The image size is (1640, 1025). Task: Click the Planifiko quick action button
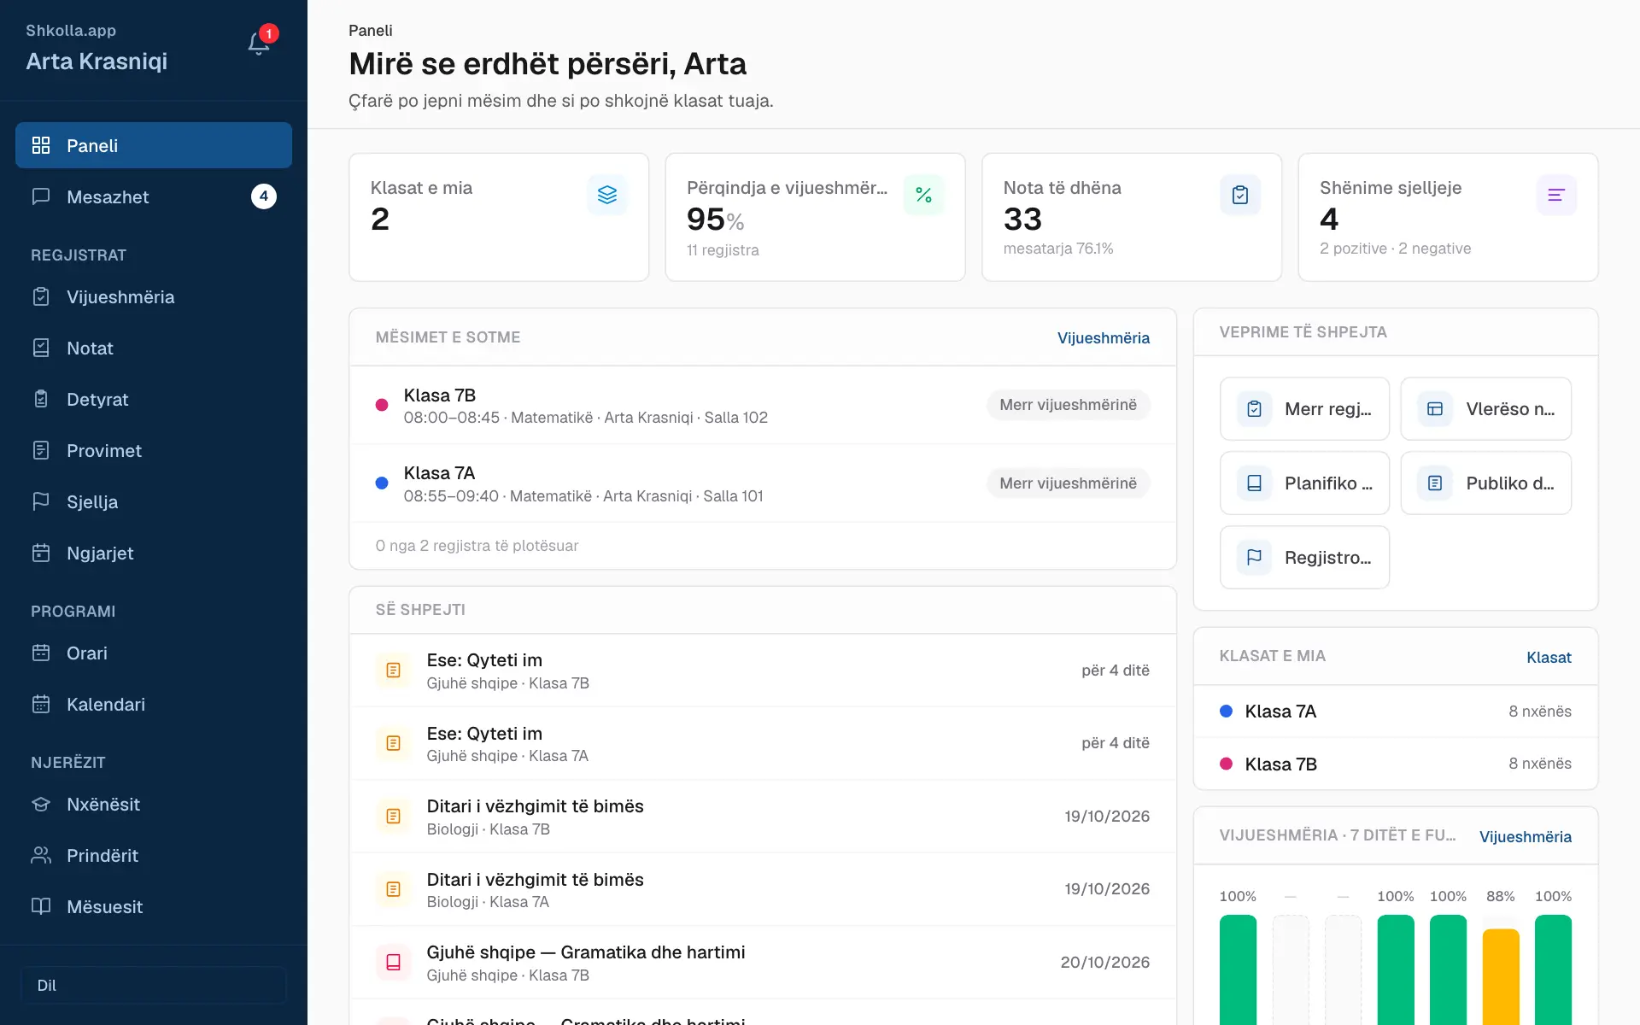click(1304, 483)
